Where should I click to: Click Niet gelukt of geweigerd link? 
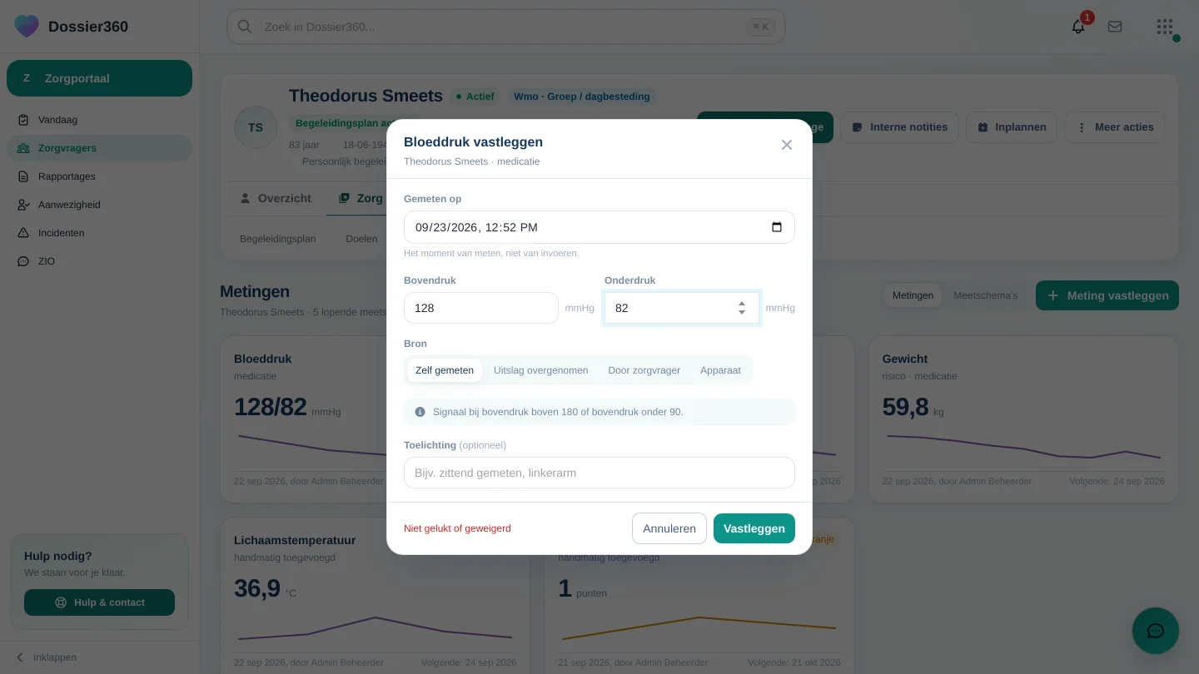tap(457, 528)
